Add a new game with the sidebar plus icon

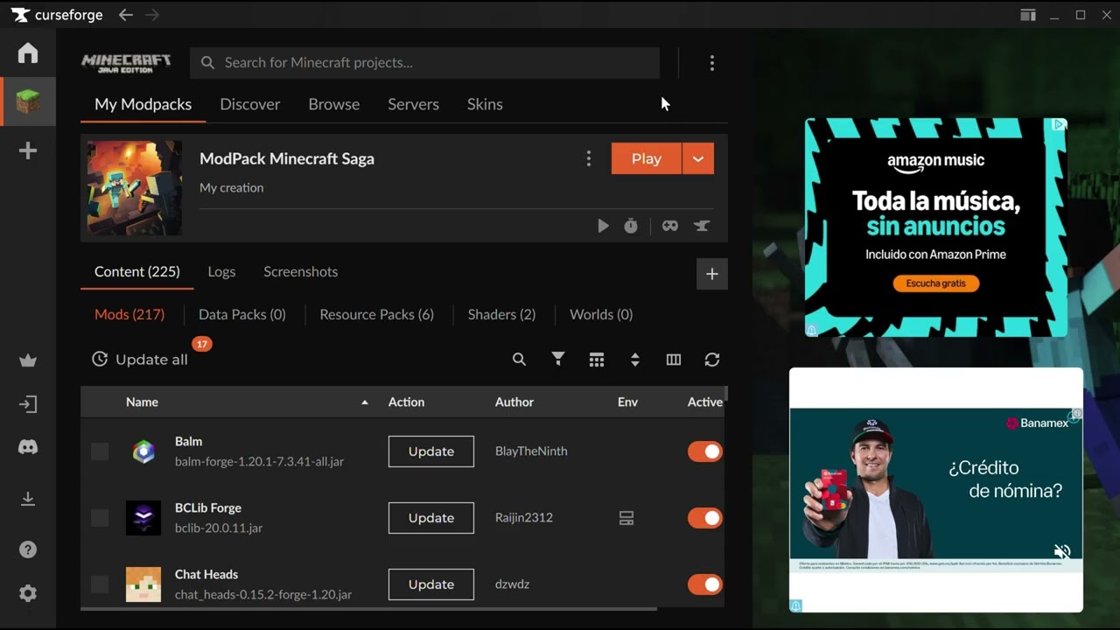(x=28, y=151)
